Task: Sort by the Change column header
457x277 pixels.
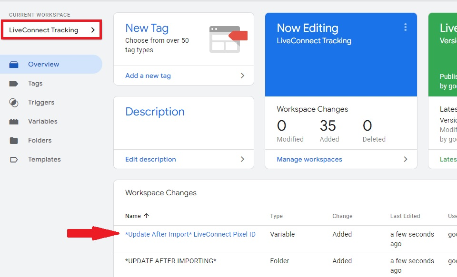Action: (342, 216)
